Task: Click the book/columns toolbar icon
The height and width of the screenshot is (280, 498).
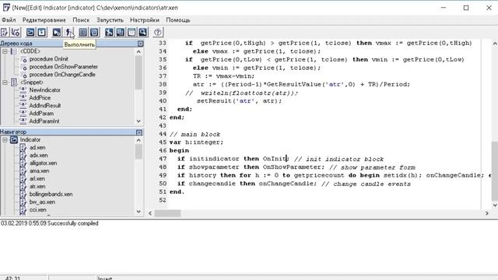Action: (x=121, y=32)
